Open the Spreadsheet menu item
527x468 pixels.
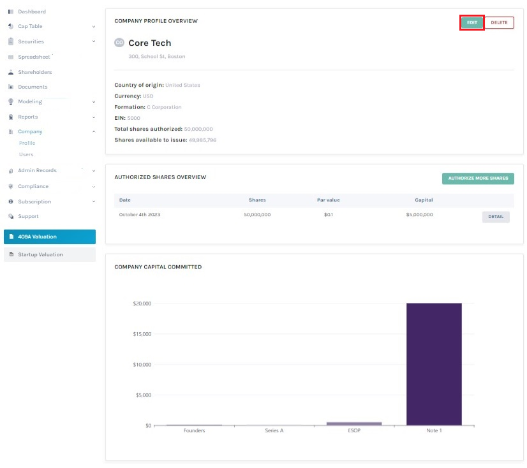click(x=34, y=57)
